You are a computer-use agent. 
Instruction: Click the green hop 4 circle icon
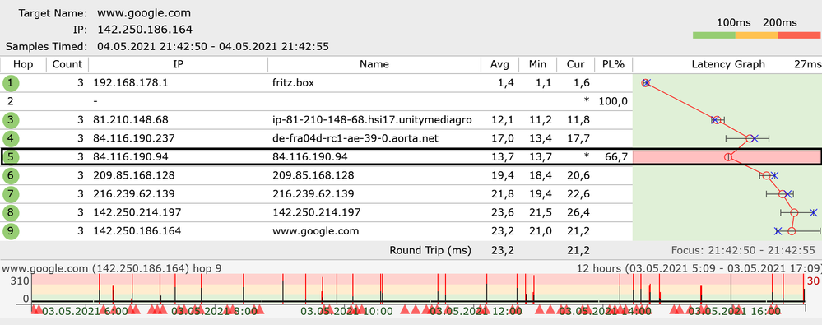point(11,138)
